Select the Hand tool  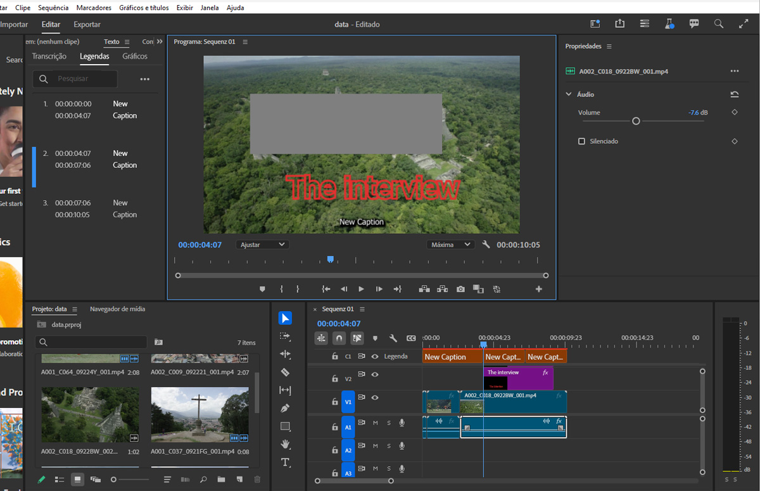click(x=285, y=444)
